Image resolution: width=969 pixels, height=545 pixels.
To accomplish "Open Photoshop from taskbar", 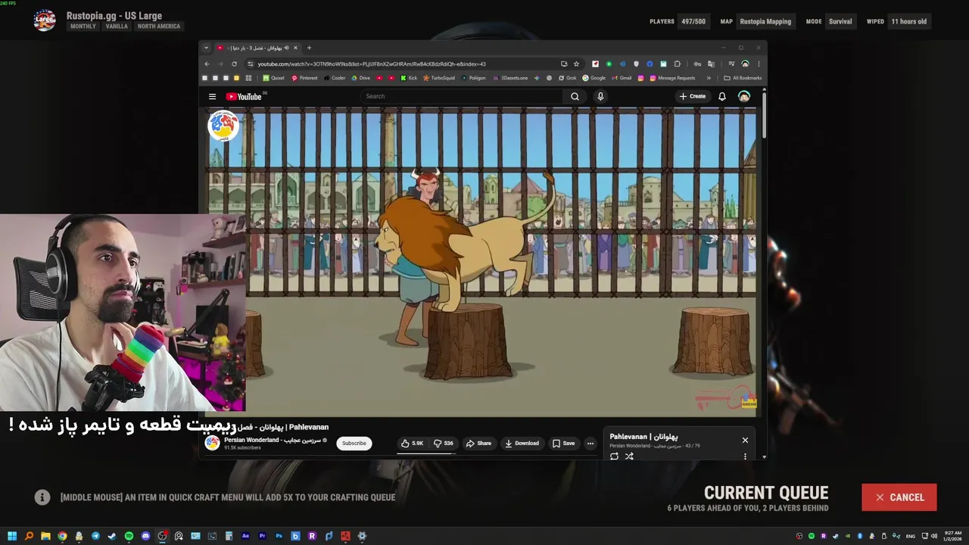I will [x=279, y=536].
